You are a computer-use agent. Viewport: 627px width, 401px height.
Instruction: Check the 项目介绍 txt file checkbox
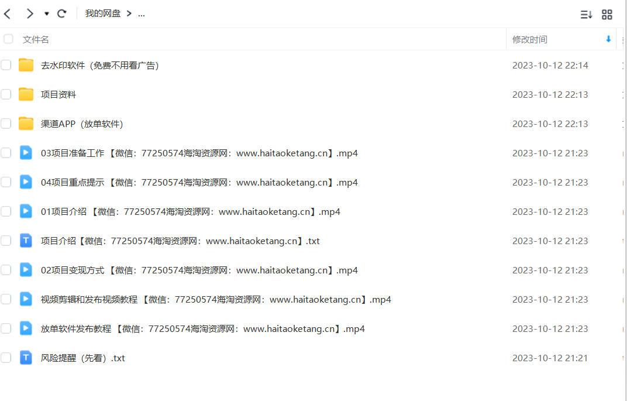point(6,240)
